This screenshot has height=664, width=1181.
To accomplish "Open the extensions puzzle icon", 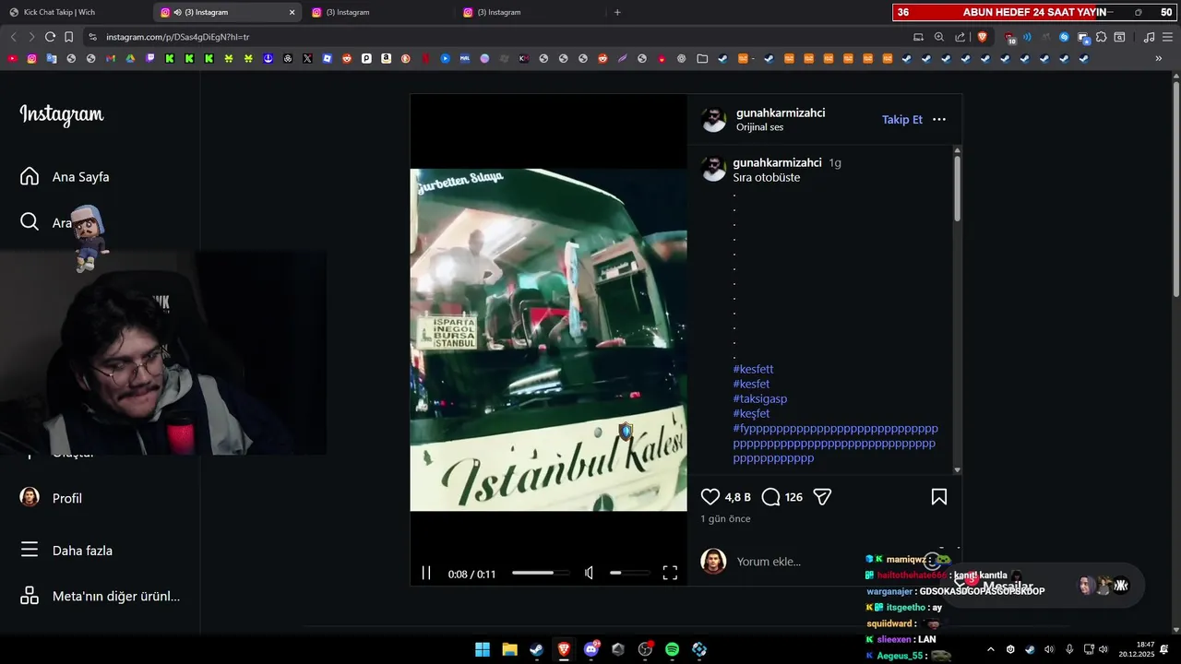I will point(1101,37).
